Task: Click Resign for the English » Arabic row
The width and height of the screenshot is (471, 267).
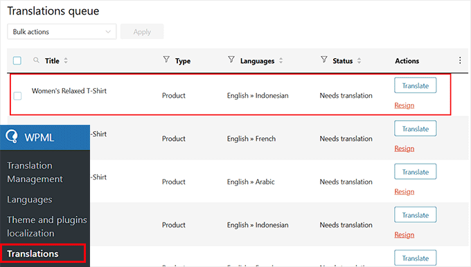Action: (x=404, y=191)
